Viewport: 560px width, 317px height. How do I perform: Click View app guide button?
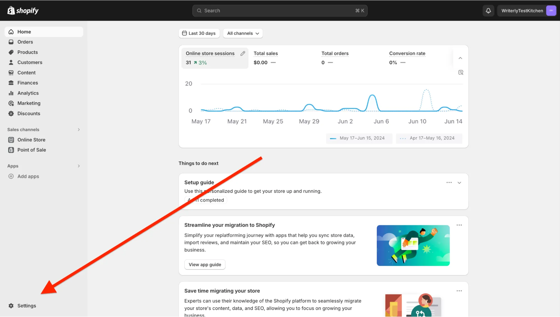pos(205,265)
